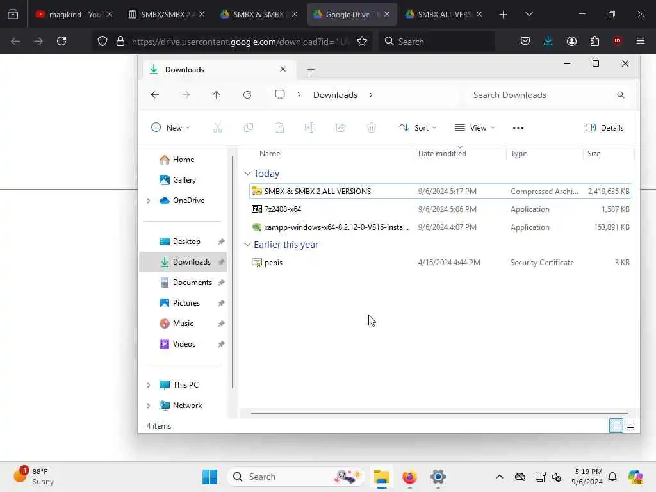Expand the Network tree node
656x492 pixels.
(x=148, y=406)
